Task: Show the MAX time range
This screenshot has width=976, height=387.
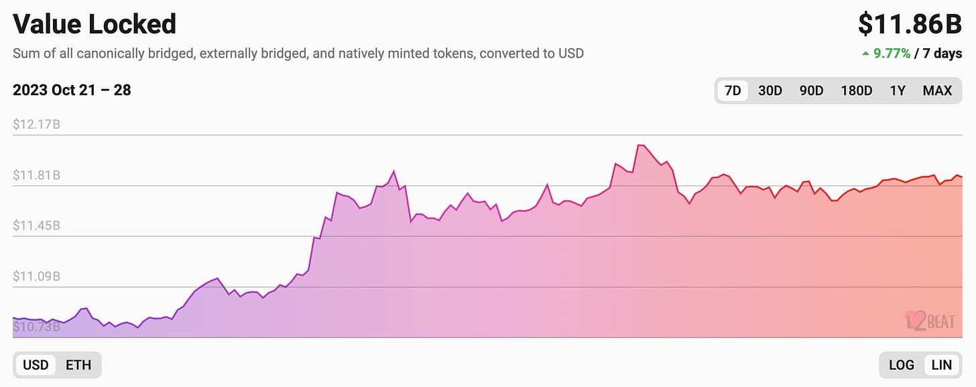Action: (x=937, y=90)
